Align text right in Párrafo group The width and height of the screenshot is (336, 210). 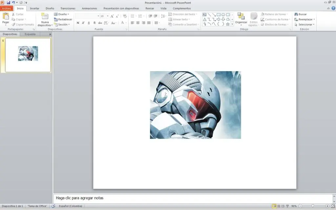click(143, 23)
